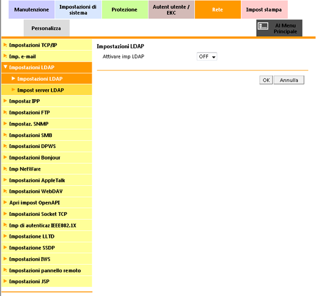Open the Personalizza tab
The width and height of the screenshot is (316, 296).
coord(46,28)
